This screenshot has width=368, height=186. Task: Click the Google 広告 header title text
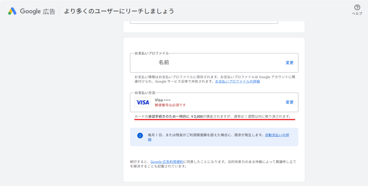click(37, 11)
